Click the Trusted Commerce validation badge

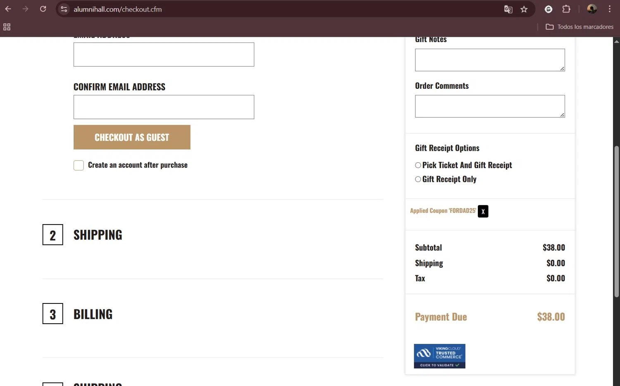coord(439,356)
